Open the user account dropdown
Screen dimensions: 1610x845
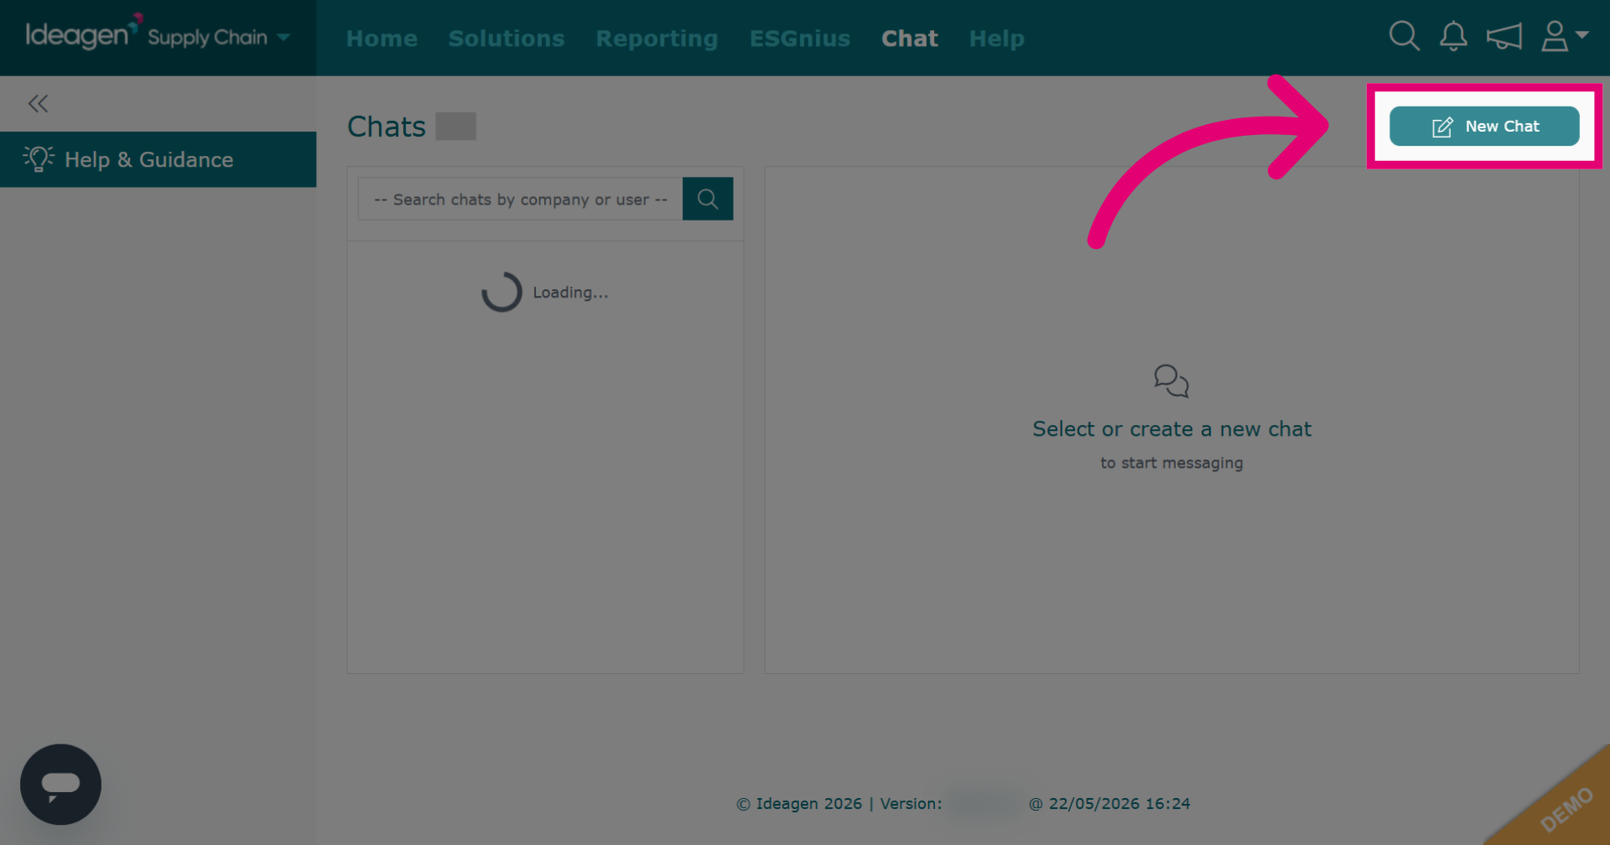click(x=1564, y=36)
